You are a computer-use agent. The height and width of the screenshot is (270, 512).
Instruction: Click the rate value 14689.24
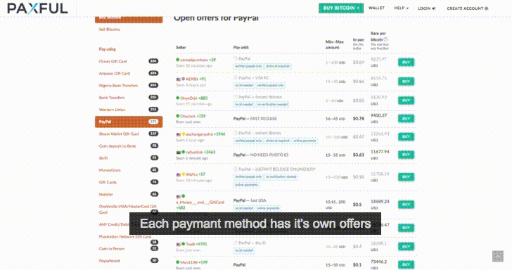(380, 202)
